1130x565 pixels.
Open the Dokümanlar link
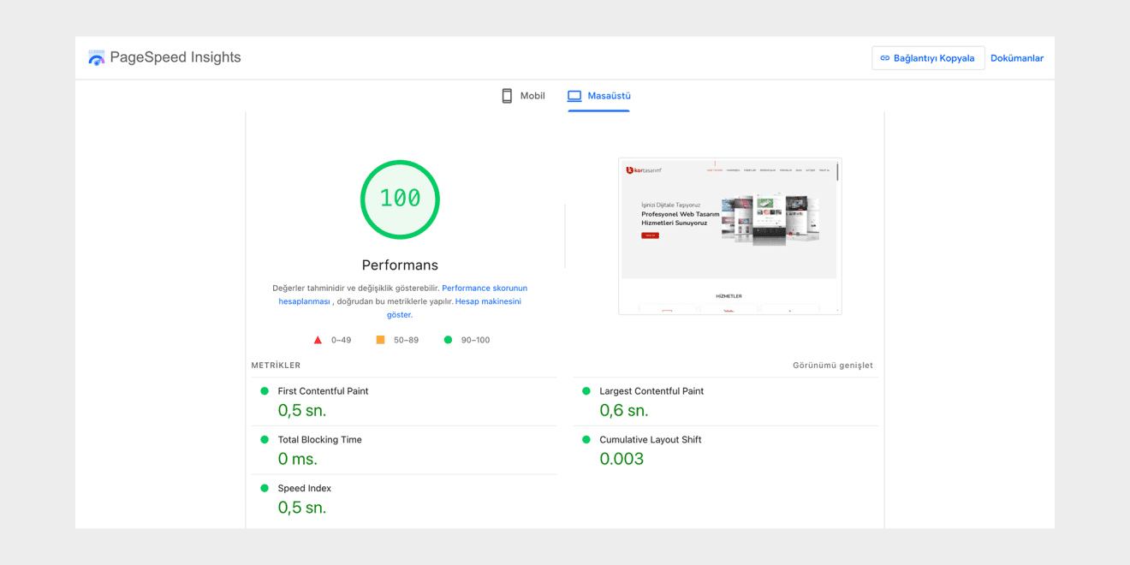pos(1016,58)
